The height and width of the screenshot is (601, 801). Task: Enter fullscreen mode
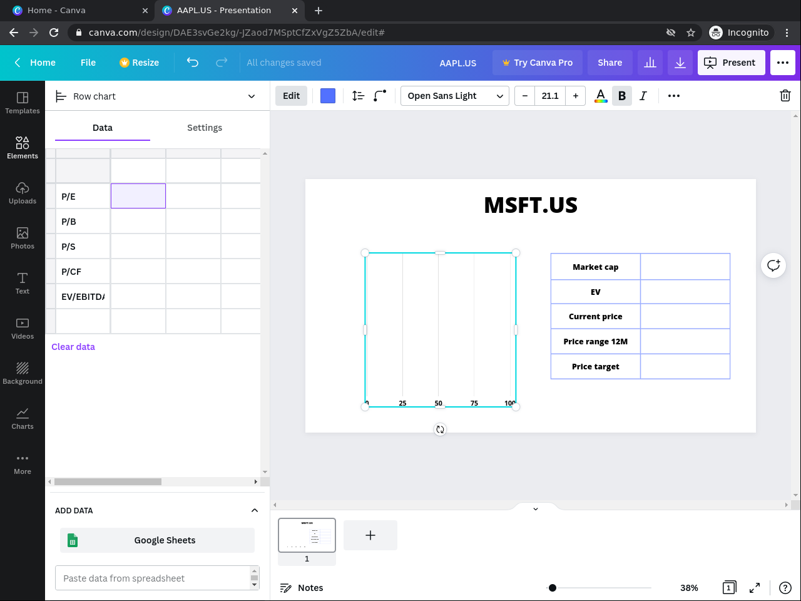(x=755, y=588)
